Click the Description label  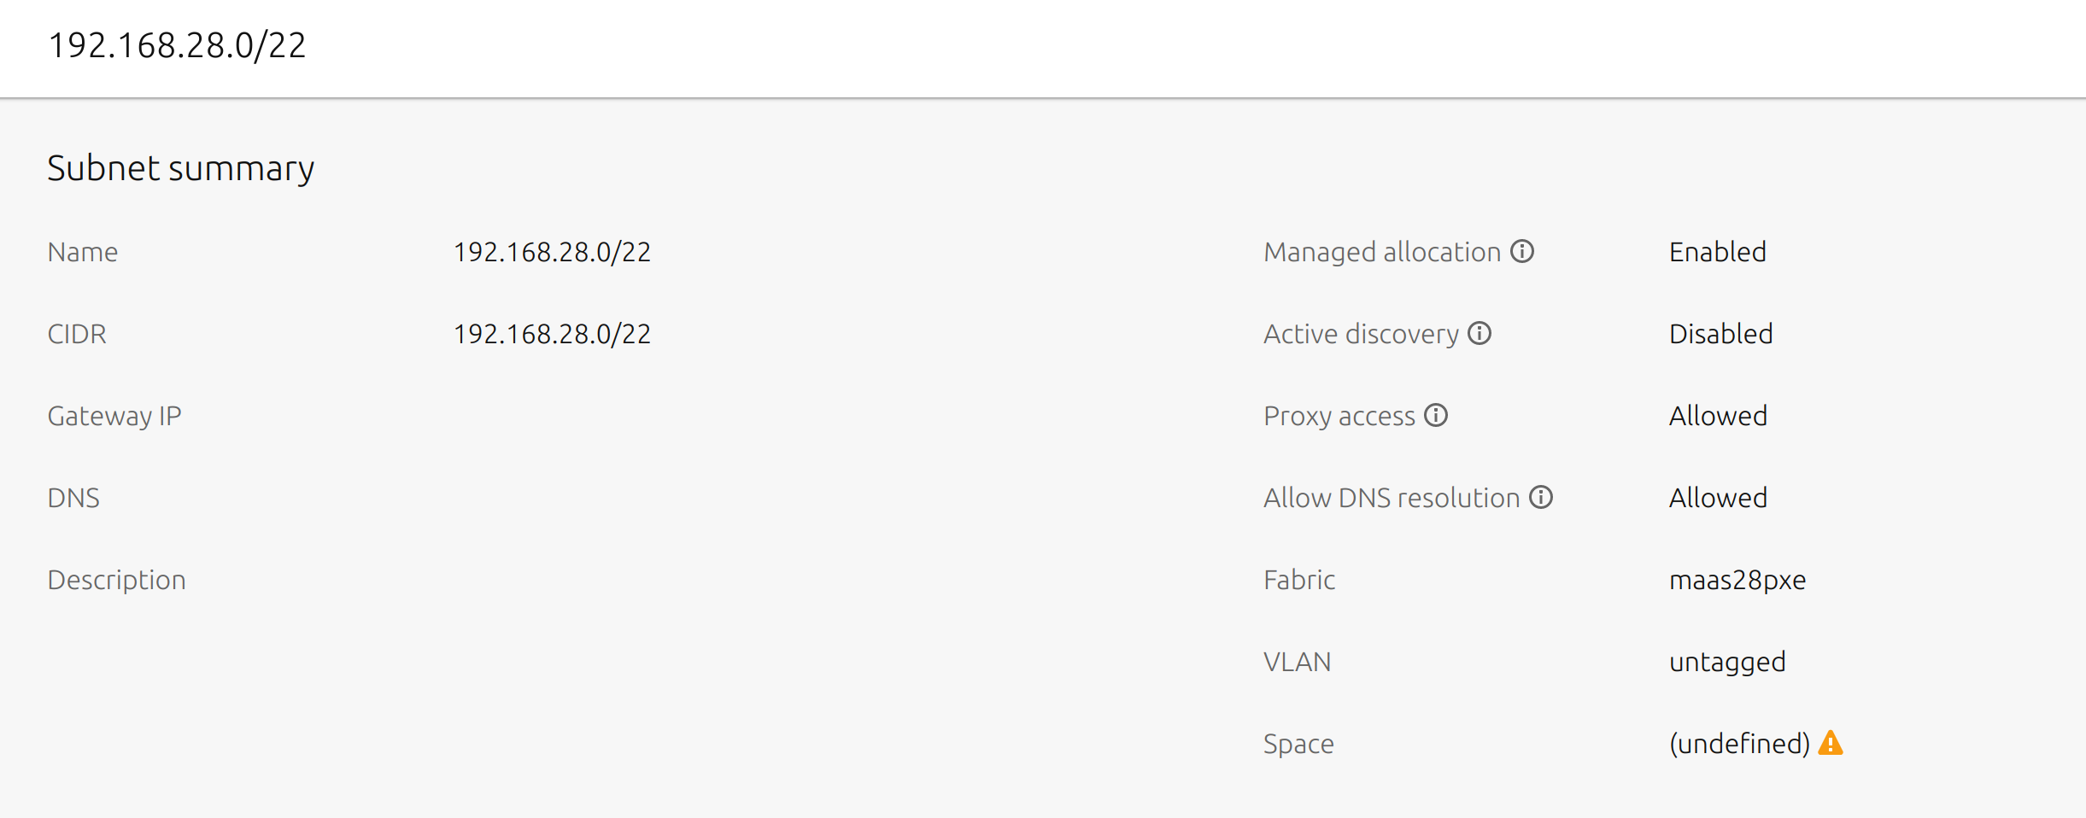tap(116, 580)
